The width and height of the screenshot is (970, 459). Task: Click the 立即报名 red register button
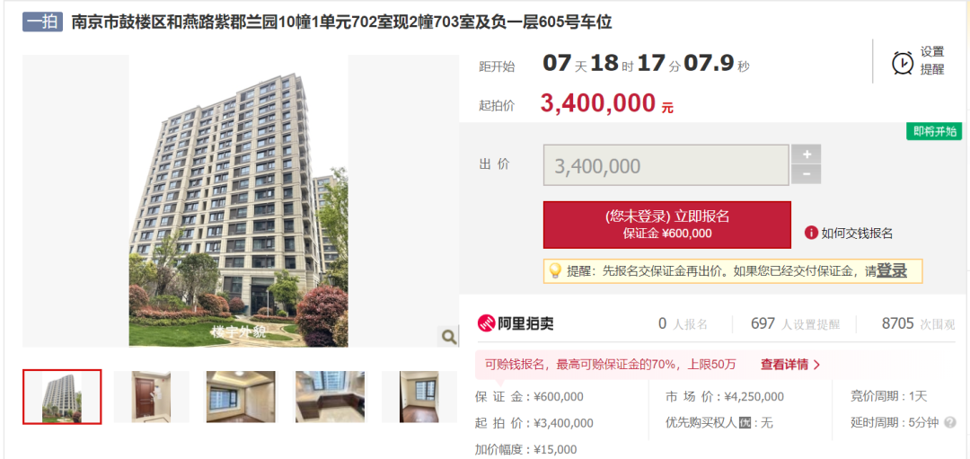(666, 225)
